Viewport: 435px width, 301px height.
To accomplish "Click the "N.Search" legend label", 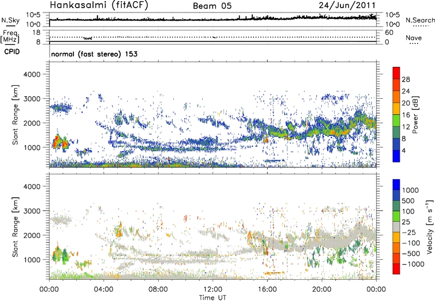I will [420, 20].
